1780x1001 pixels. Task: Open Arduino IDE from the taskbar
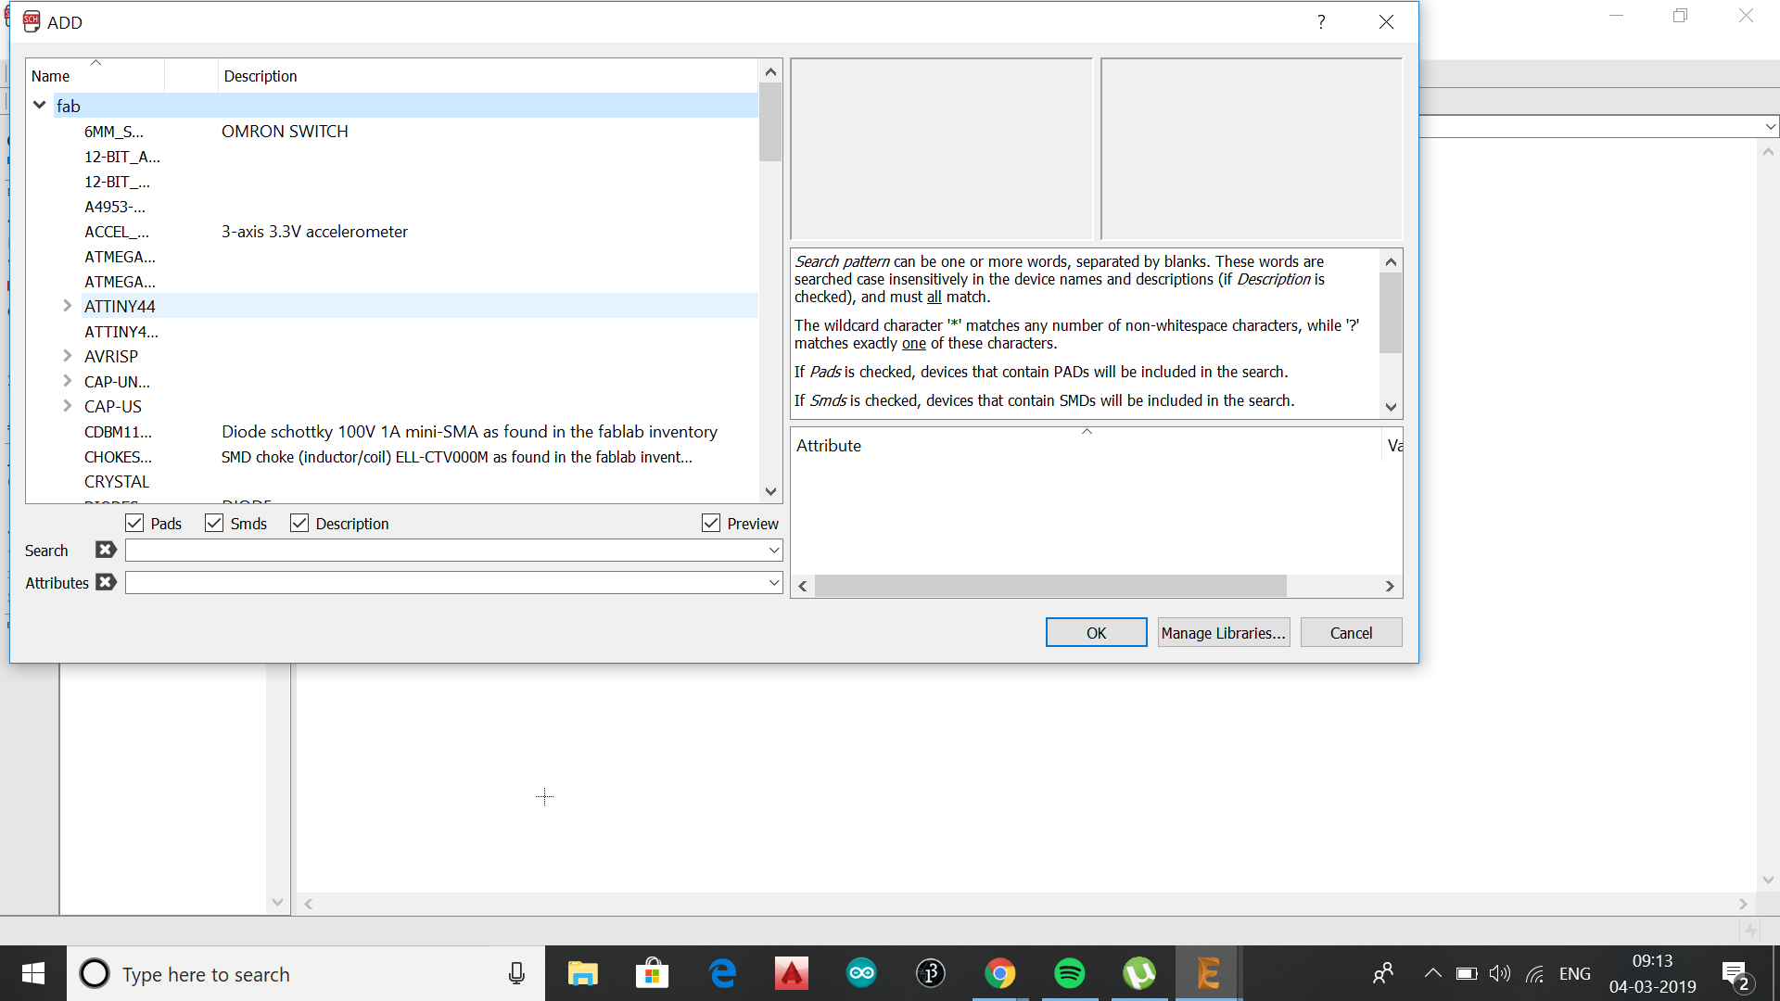pyautogui.click(x=860, y=973)
